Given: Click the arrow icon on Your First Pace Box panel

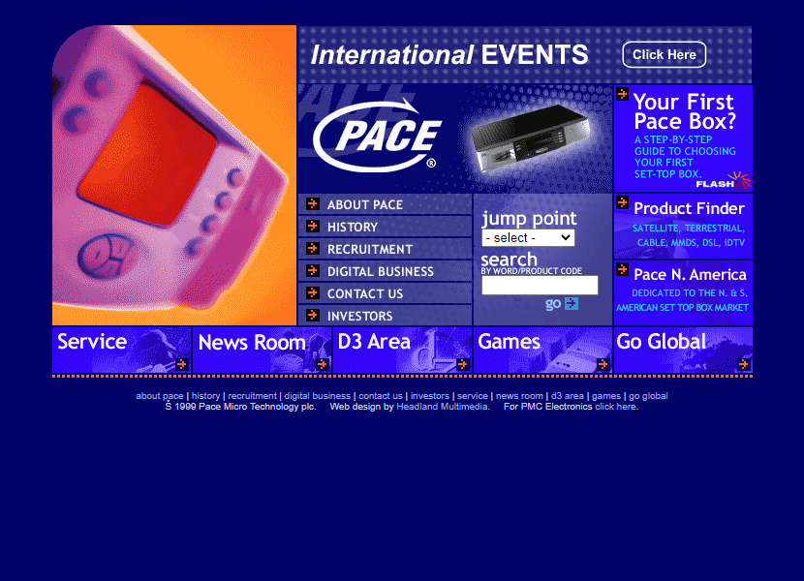Looking at the screenshot, I should (x=623, y=94).
